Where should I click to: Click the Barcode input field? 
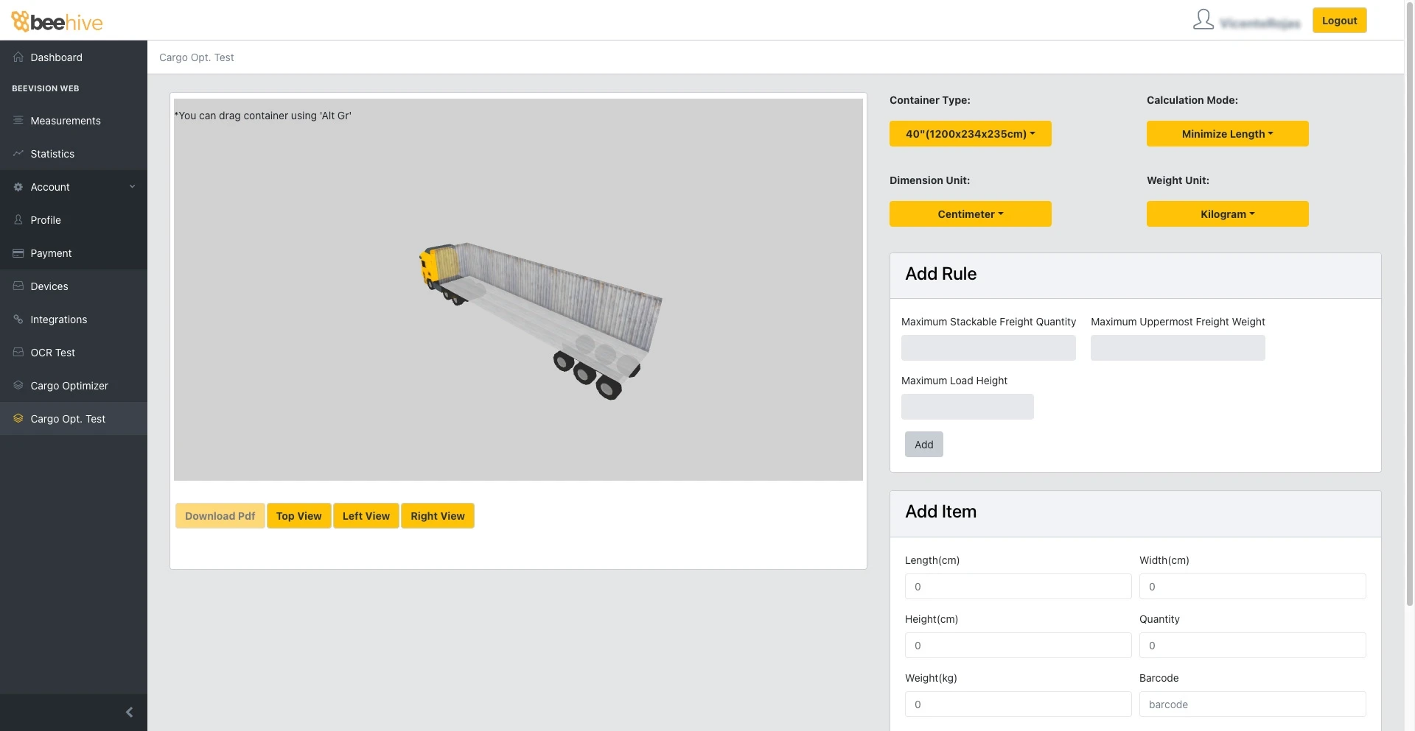coord(1252,704)
